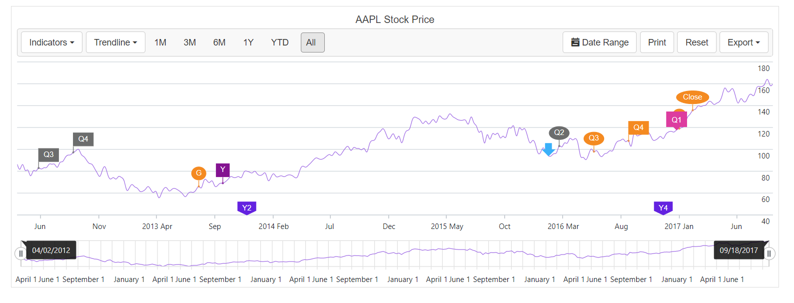Switch to the 3M time period
This screenshot has height=303, width=794.
[190, 42]
